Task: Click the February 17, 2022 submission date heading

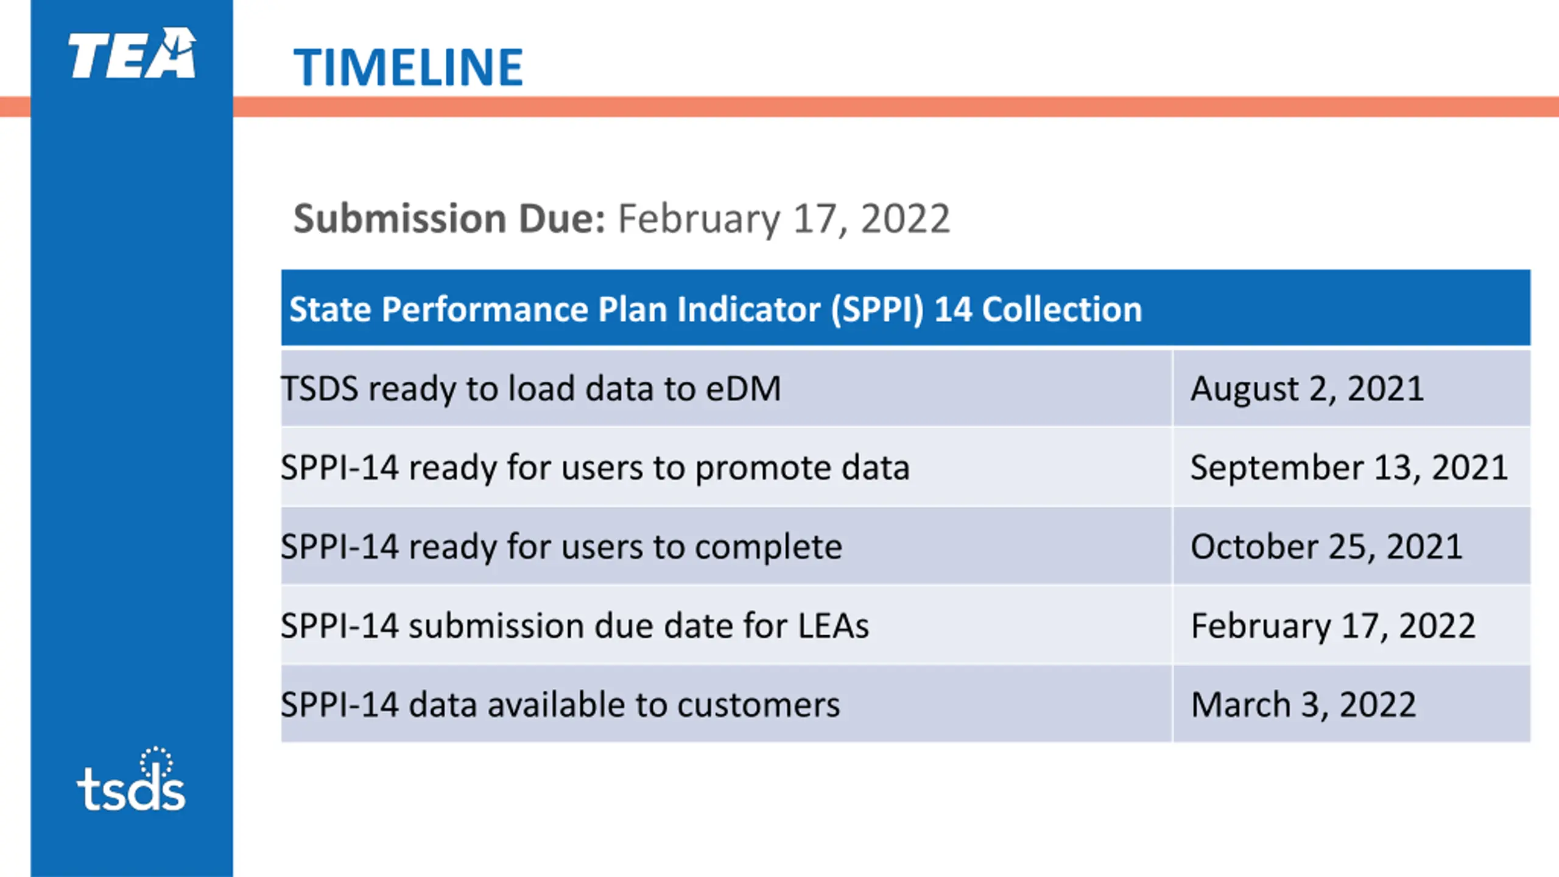Action: 784,218
